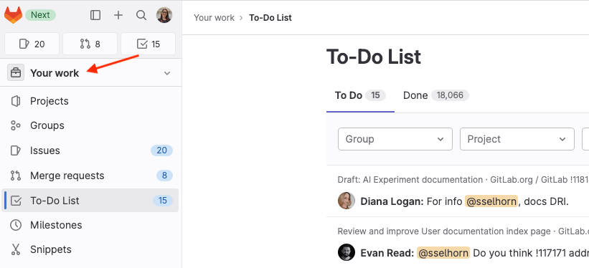Open the Project filter dropdown
This screenshot has height=268, width=589.
(517, 139)
